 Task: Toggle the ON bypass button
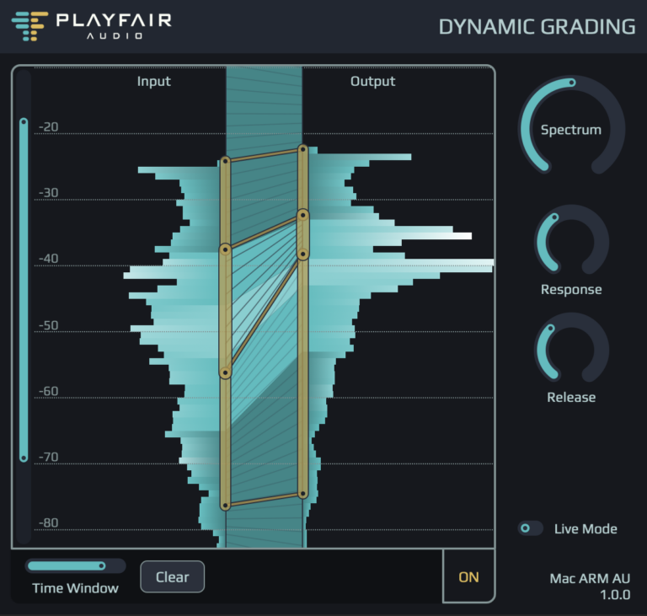(468, 576)
